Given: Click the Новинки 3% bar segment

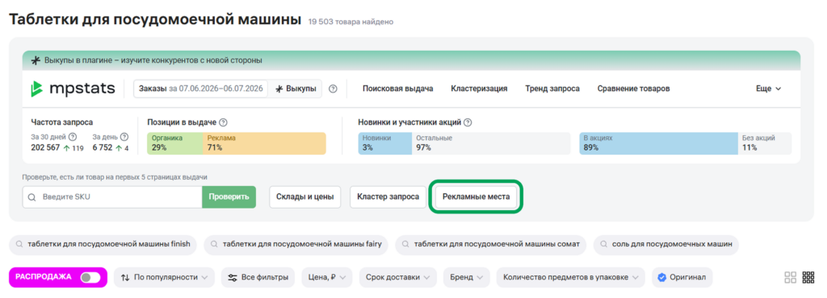Looking at the screenshot, I should 385,143.
